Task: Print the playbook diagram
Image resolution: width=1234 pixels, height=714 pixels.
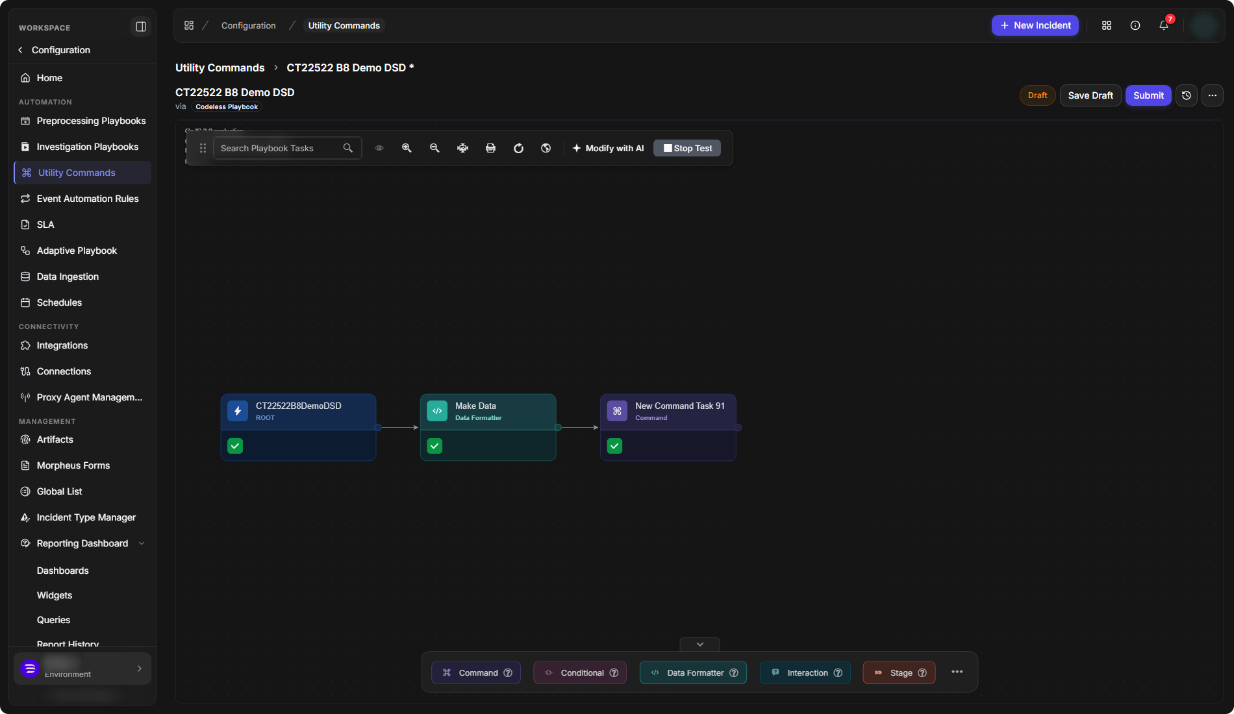Action: click(x=490, y=148)
